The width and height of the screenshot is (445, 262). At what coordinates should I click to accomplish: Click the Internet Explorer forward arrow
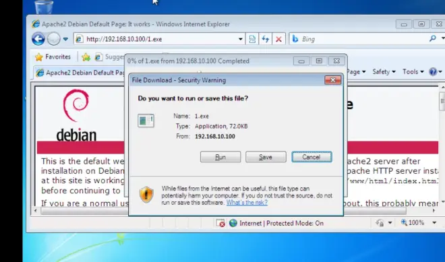[x=54, y=39]
